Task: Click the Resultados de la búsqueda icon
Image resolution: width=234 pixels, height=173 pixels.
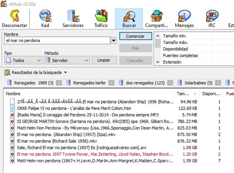Action: click(7, 72)
